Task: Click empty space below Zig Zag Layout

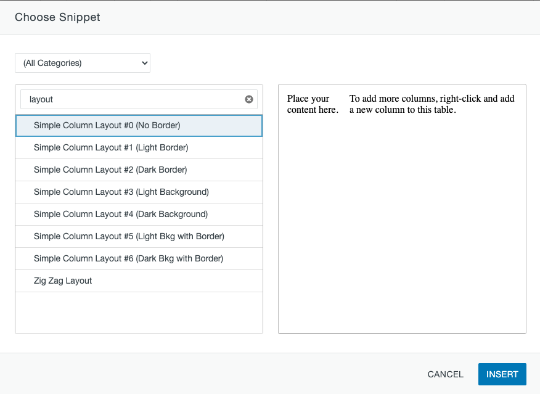Action: (x=139, y=312)
